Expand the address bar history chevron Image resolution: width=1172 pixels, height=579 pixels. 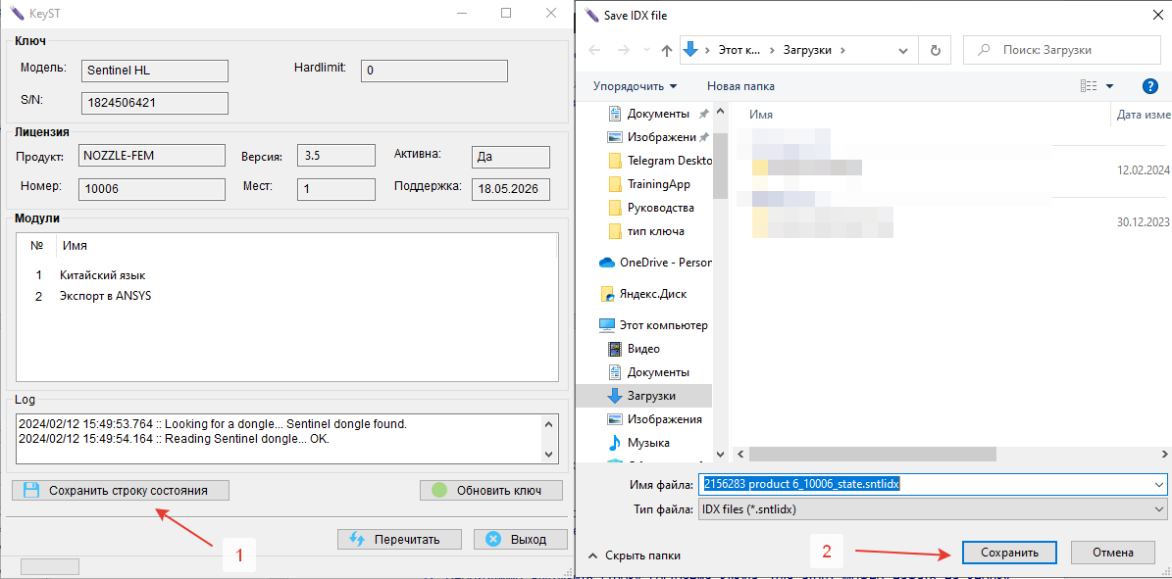903,50
